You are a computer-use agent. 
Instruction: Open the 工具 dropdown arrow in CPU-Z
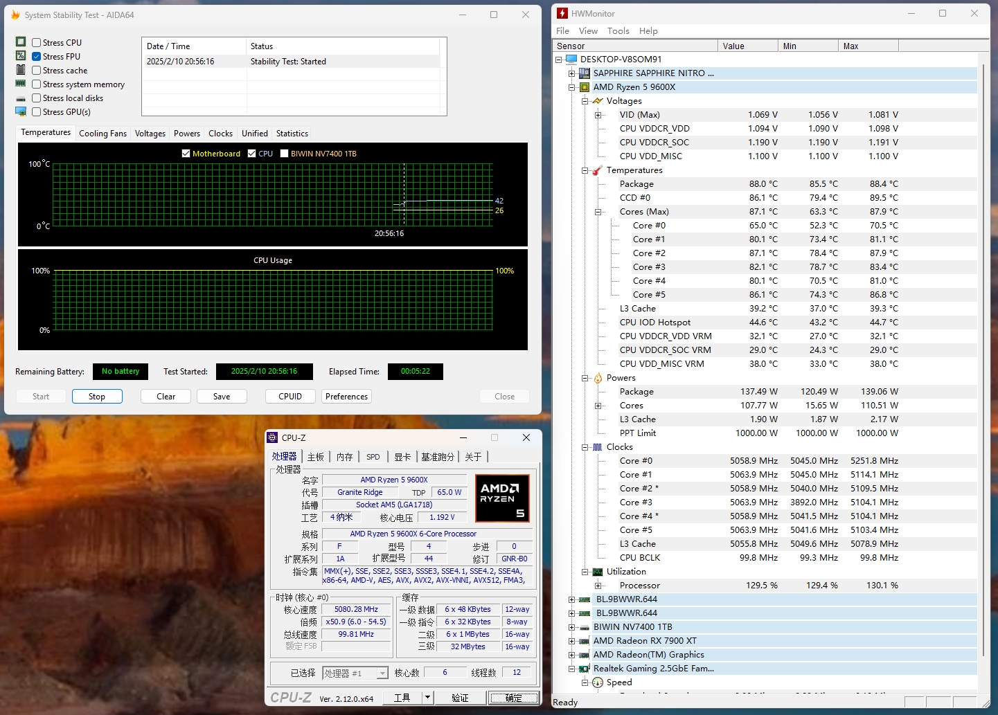(x=427, y=698)
